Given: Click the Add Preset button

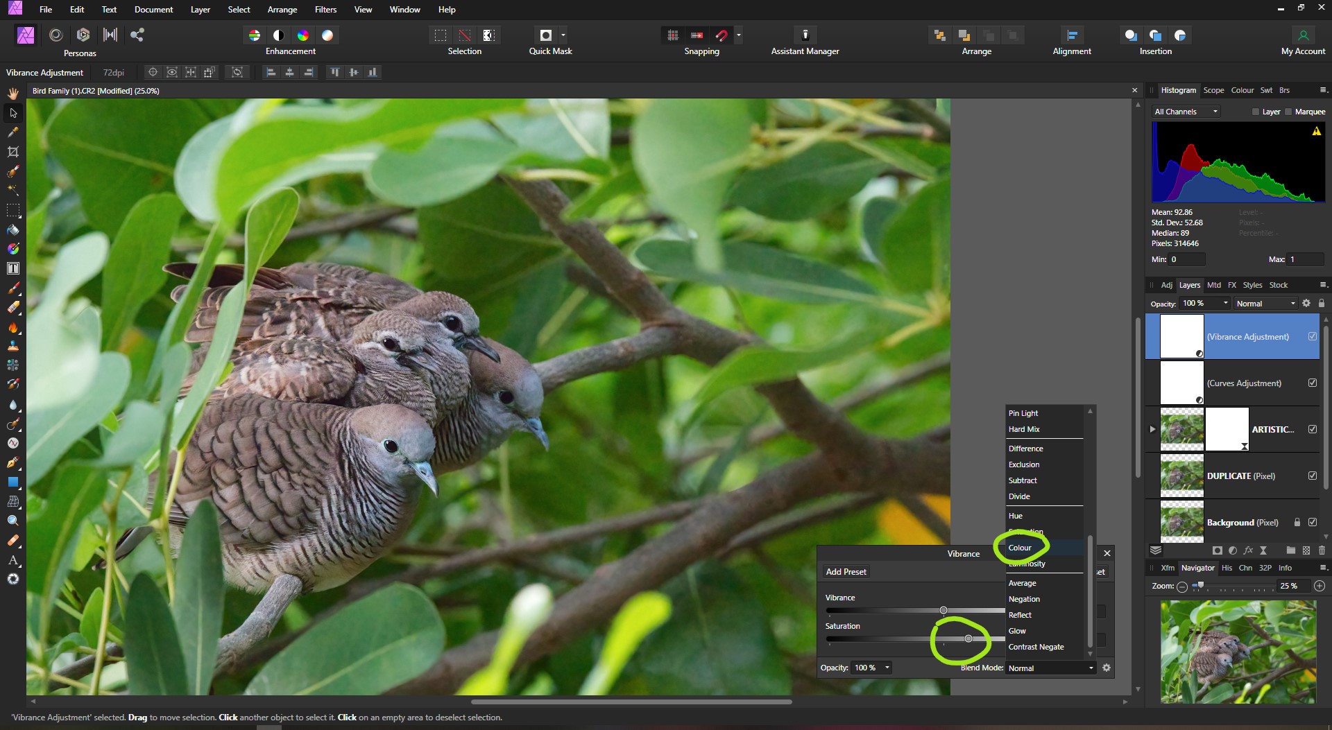Looking at the screenshot, I should point(846,571).
